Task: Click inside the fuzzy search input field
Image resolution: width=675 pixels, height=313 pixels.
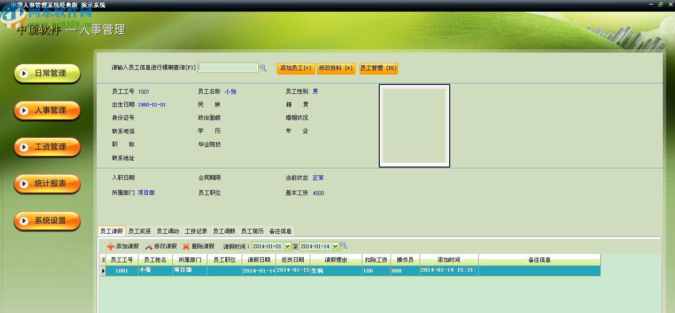Action: 228,68
